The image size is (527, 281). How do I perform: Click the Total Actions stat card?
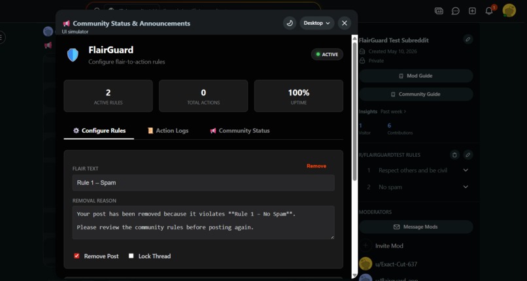[203, 95]
